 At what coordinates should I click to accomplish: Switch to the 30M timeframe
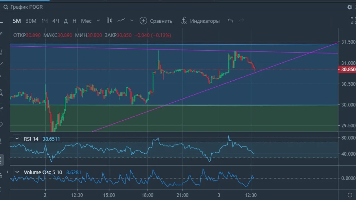[x=31, y=21]
